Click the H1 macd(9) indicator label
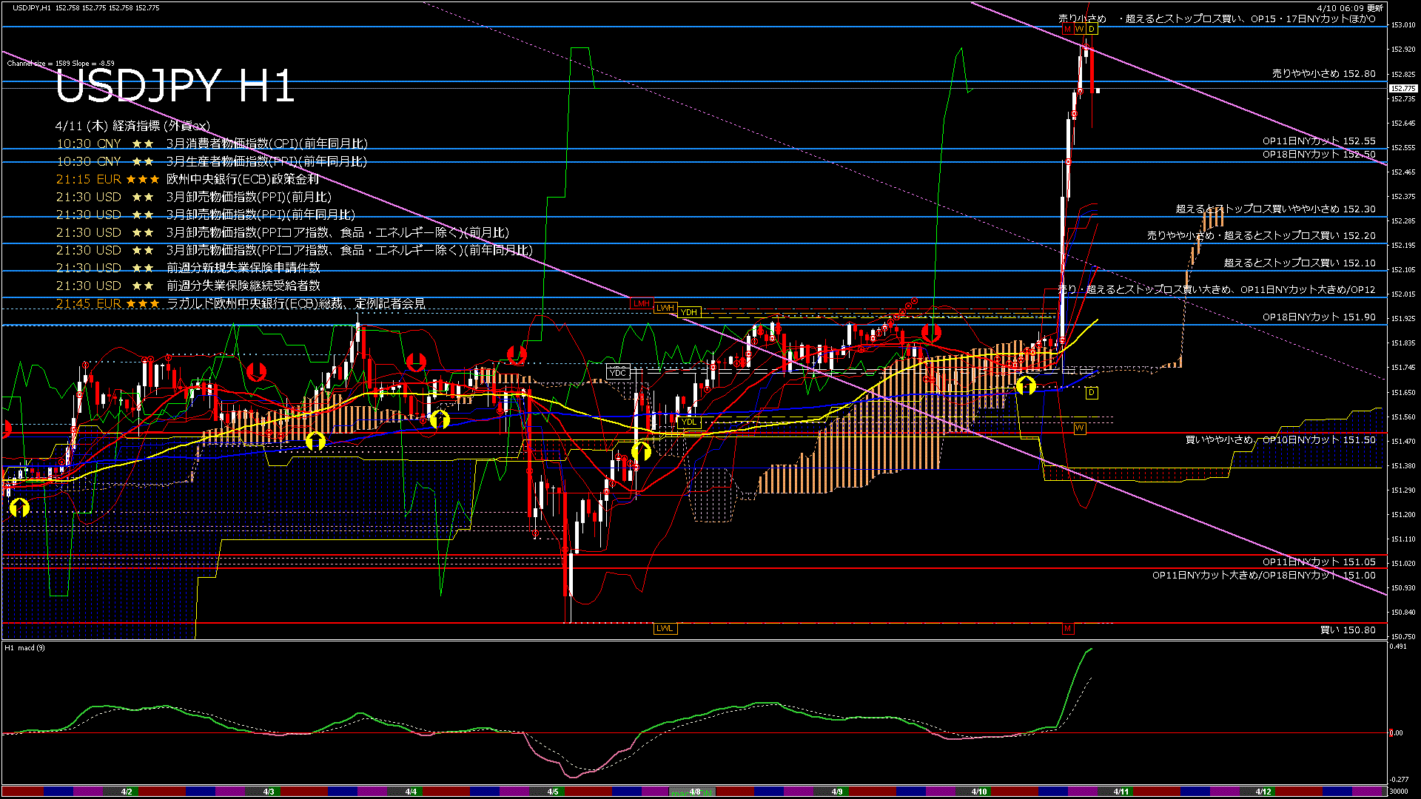 [x=25, y=648]
